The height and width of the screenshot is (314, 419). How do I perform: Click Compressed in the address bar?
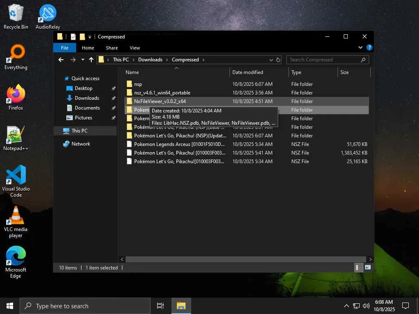(x=185, y=60)
